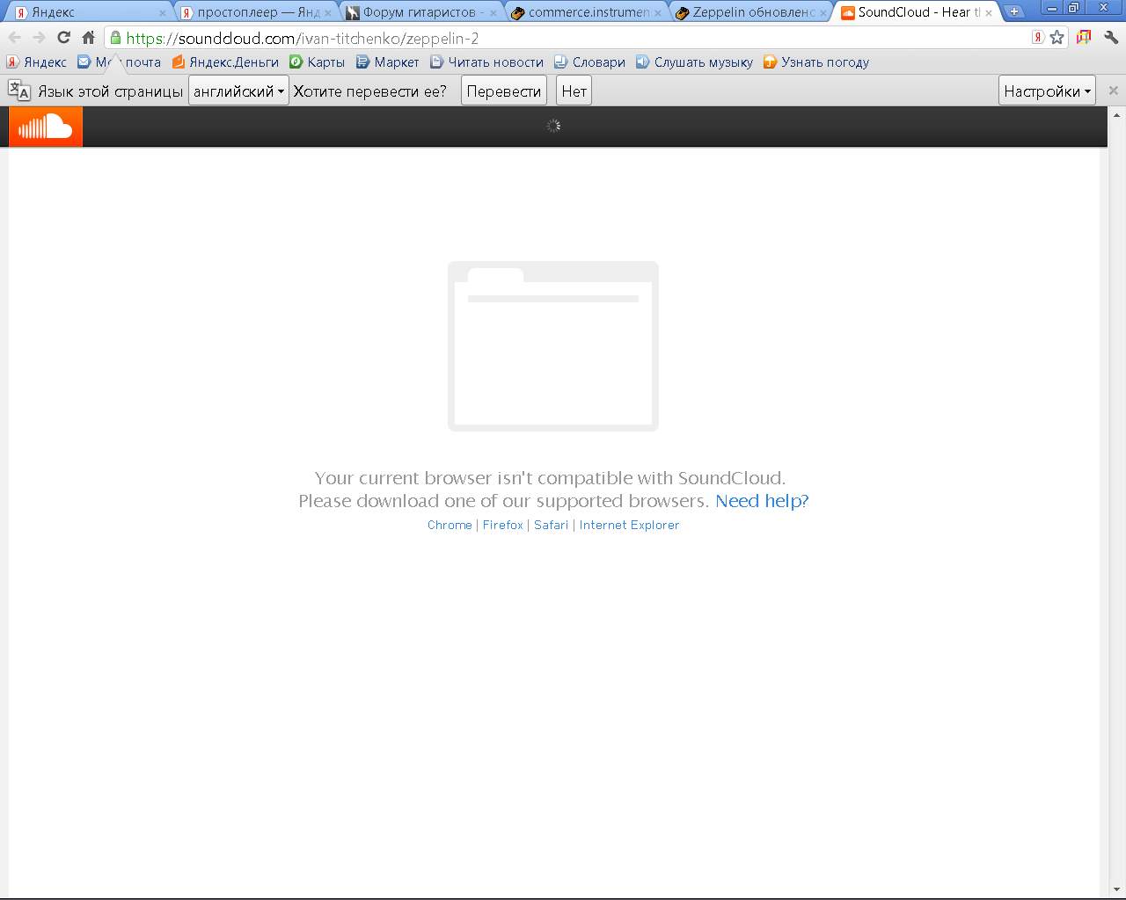Close the SoundCloud tab

(989, 13)
